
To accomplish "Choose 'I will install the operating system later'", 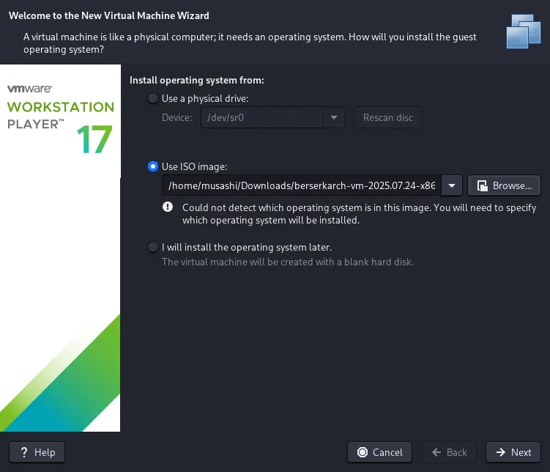I will pyautogui.click(x=153, y=247).
